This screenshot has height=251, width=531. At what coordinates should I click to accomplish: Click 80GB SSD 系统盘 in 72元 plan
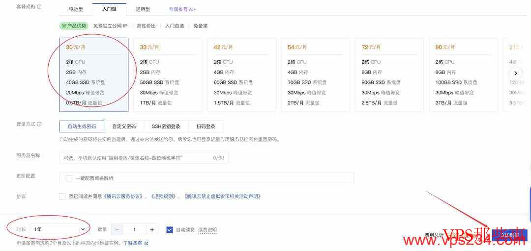(x=381, y=82)
